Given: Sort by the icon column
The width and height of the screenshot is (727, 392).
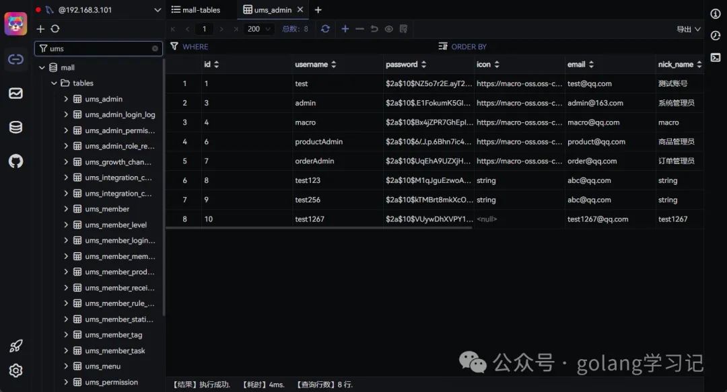Looking at the screenshot, I should pos(497,65).
